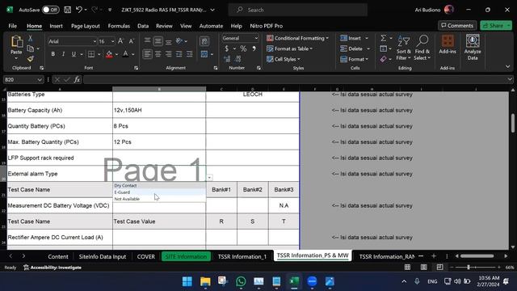Align text right in cell
Screen dimensions: 517x291
169,54
